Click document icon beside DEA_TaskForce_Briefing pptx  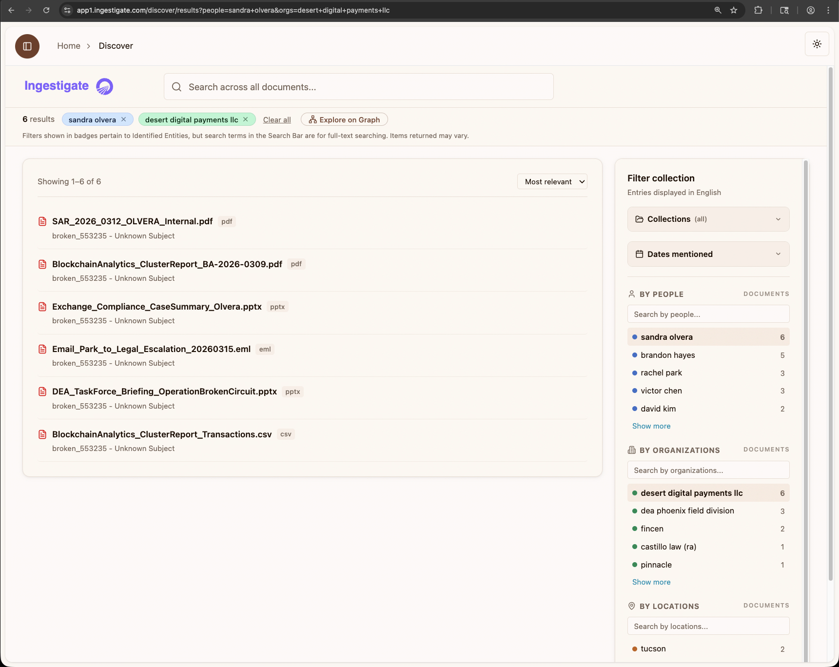(42, 392)
